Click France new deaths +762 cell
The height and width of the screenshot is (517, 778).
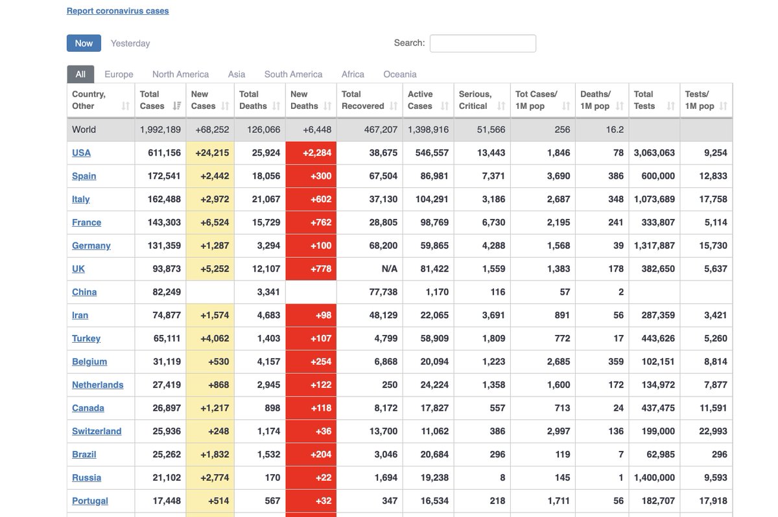click(311, 222)
